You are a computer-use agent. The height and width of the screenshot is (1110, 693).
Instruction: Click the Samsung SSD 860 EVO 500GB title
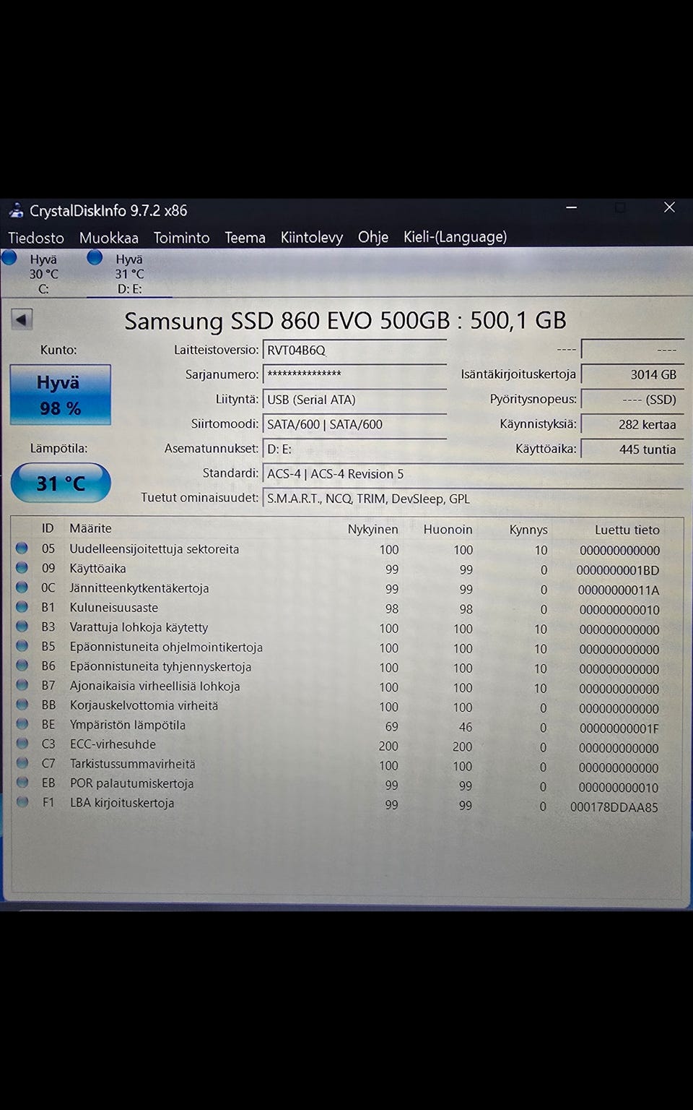345,320
